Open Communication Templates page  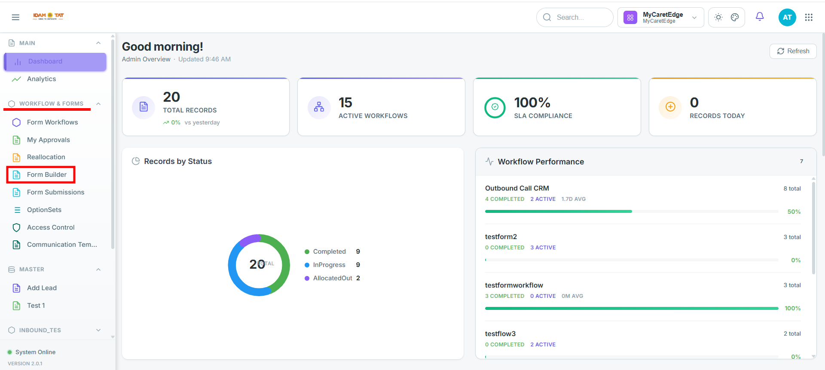(55, 245)
